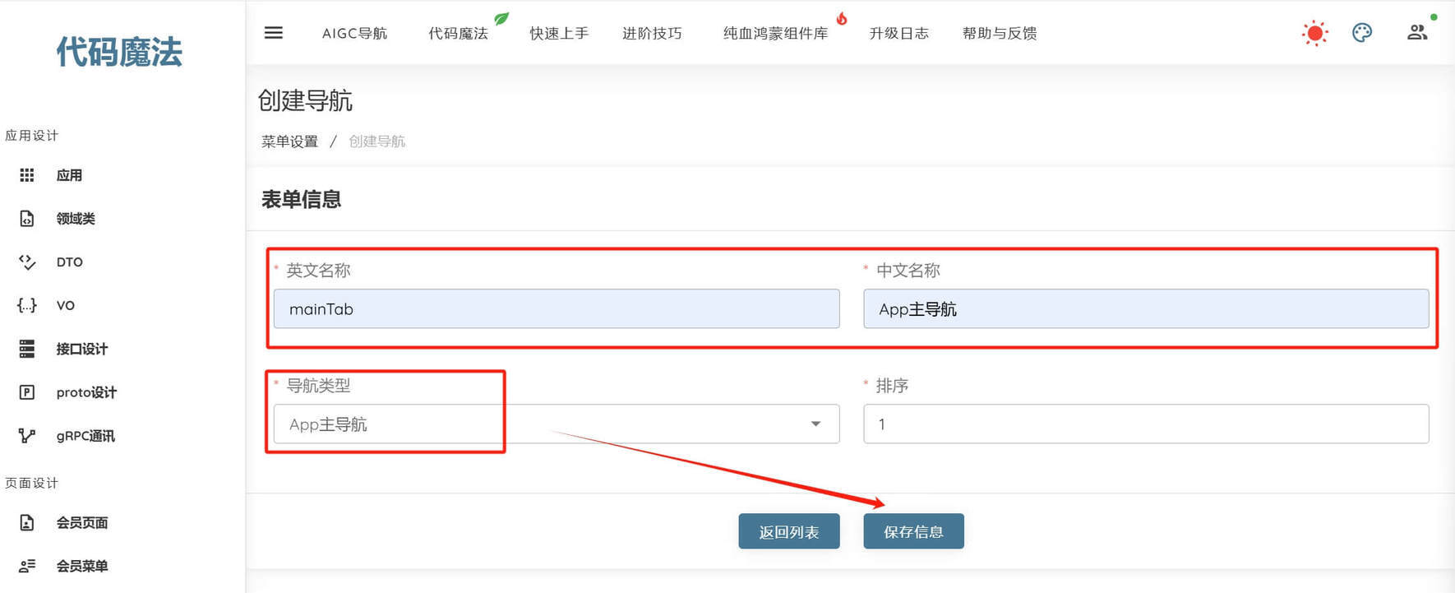
Task: Click the 排序 field label
Action: click(892, 385)
